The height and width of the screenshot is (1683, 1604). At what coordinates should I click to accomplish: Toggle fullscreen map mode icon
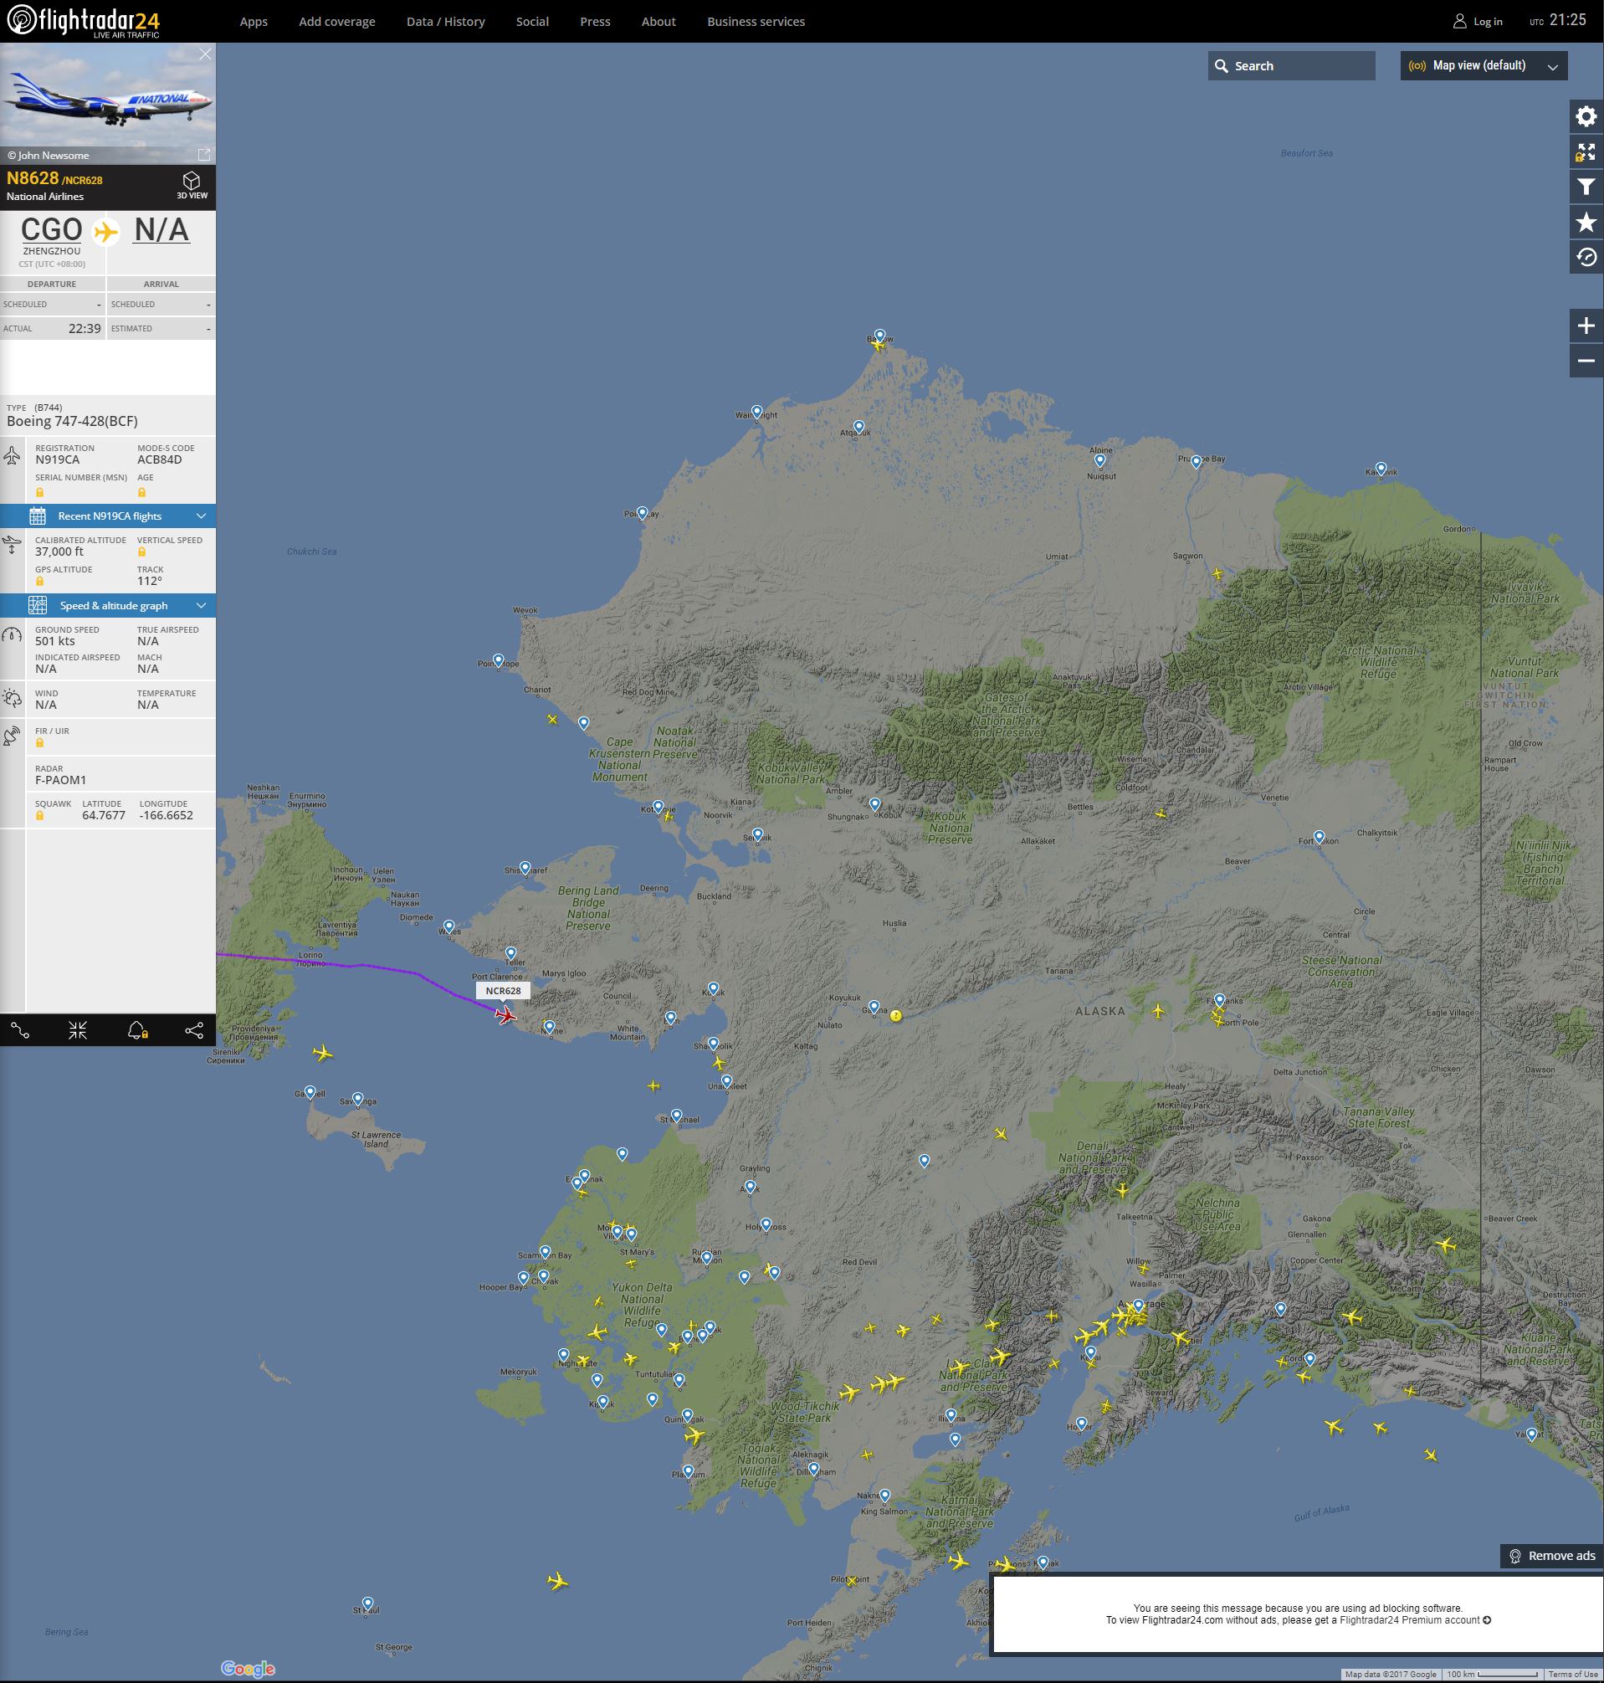1586,152
